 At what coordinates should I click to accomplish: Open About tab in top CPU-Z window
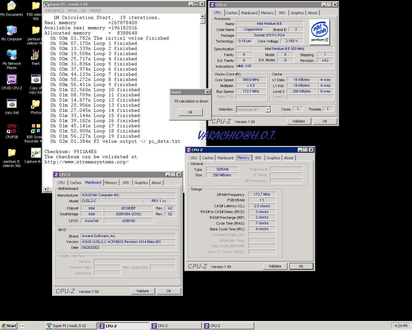point(312,13)
